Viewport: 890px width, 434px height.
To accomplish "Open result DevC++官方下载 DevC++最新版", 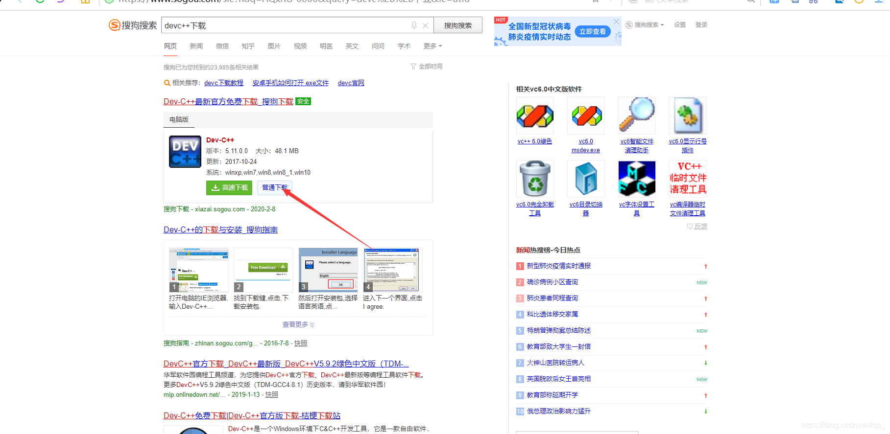I will click(x=286, y=364).
